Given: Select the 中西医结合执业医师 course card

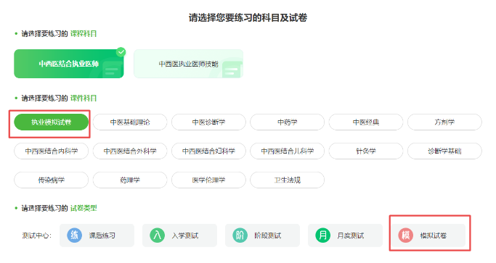Looking at the screenshot, I should [69, 64].
